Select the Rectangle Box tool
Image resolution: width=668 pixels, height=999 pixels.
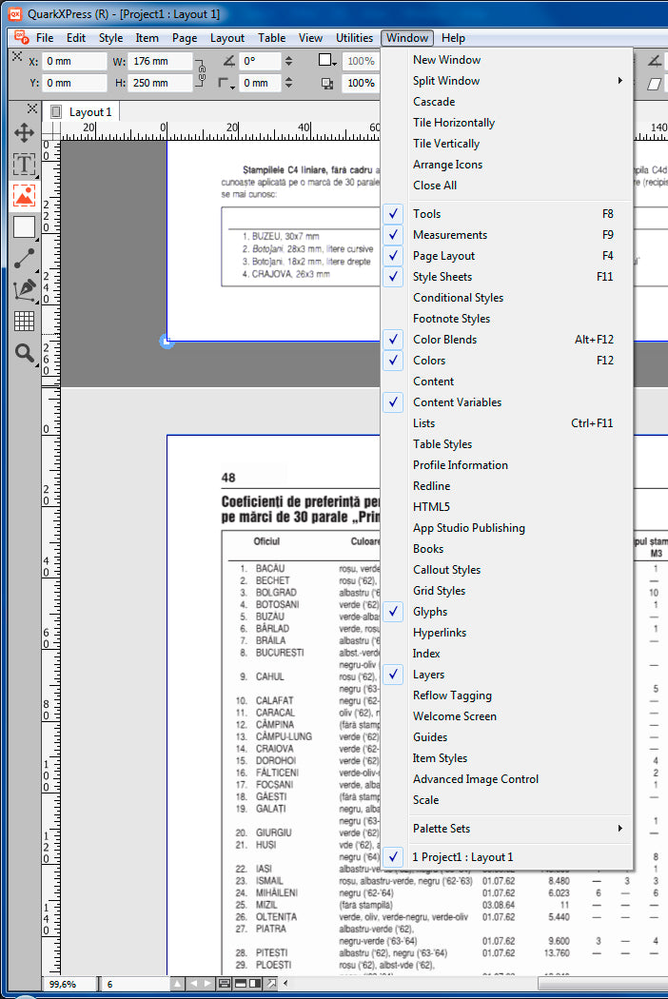[24, 227]
